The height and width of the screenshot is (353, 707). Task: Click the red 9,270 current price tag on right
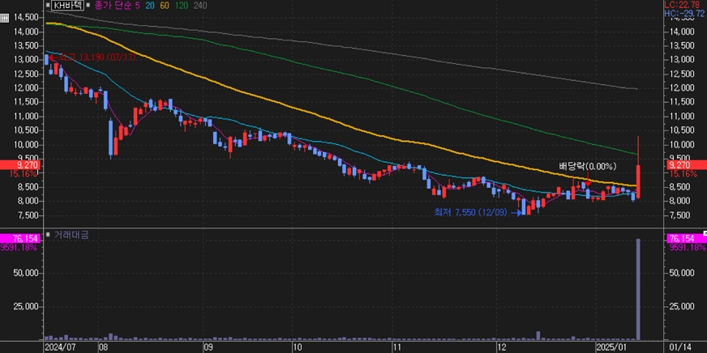click(x=679, y=164)
